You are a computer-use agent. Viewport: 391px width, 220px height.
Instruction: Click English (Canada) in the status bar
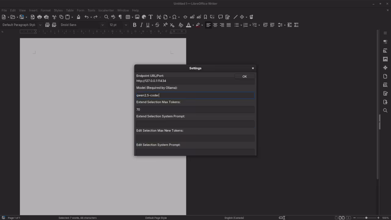(x=234, y=218)
